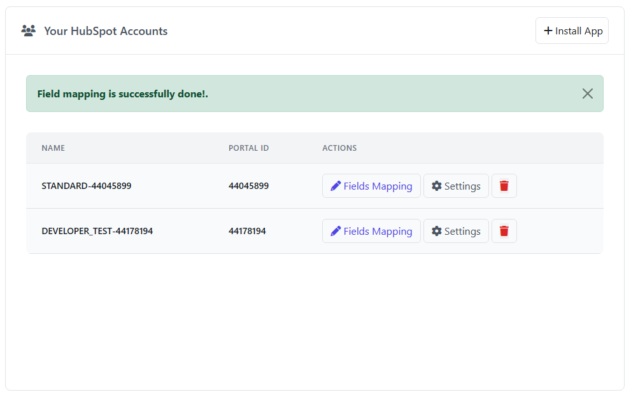Click the ACTIONS column header

point(339,148)
